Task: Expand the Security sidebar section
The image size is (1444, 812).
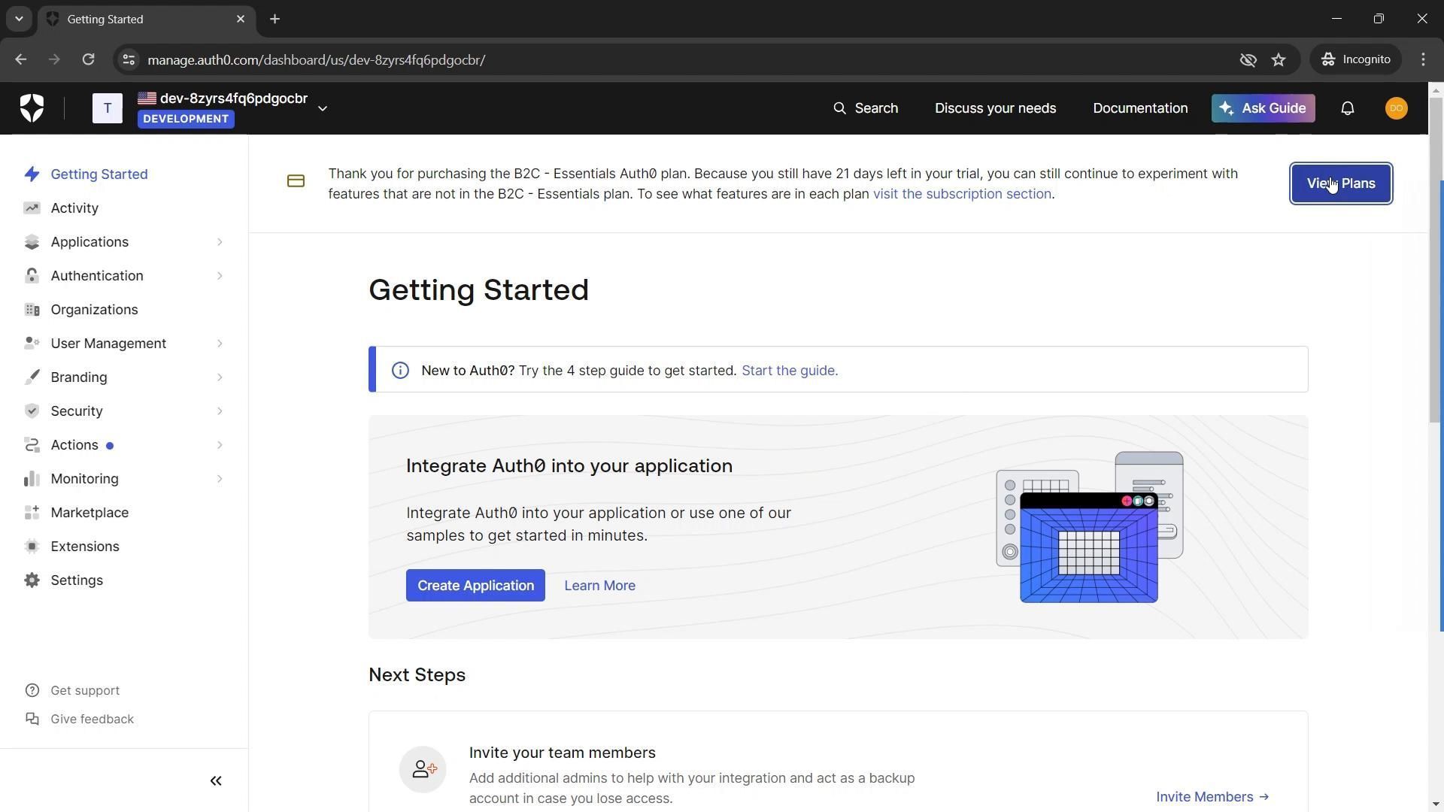Action: (x=220, y=411)
